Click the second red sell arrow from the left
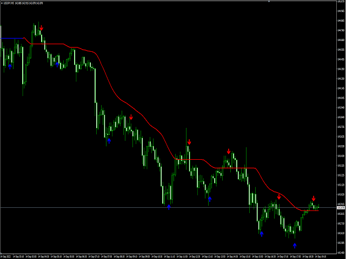 pos(131,117)
